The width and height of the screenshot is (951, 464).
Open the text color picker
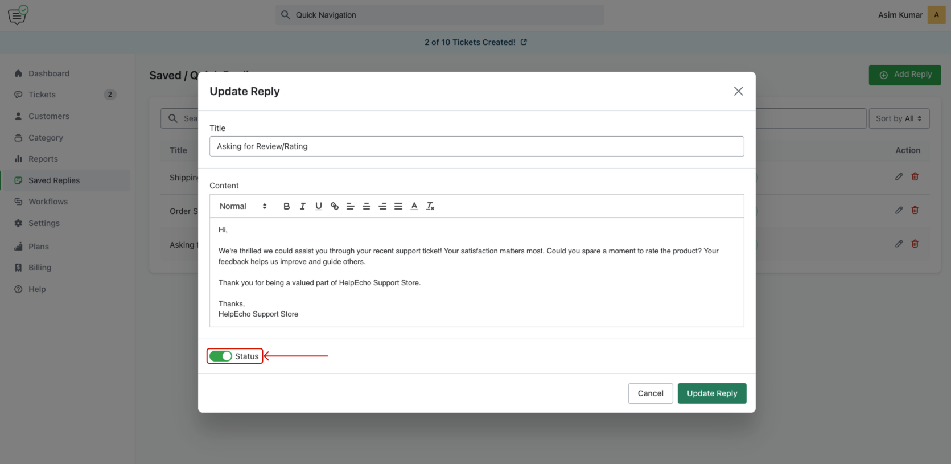(414, 206)
